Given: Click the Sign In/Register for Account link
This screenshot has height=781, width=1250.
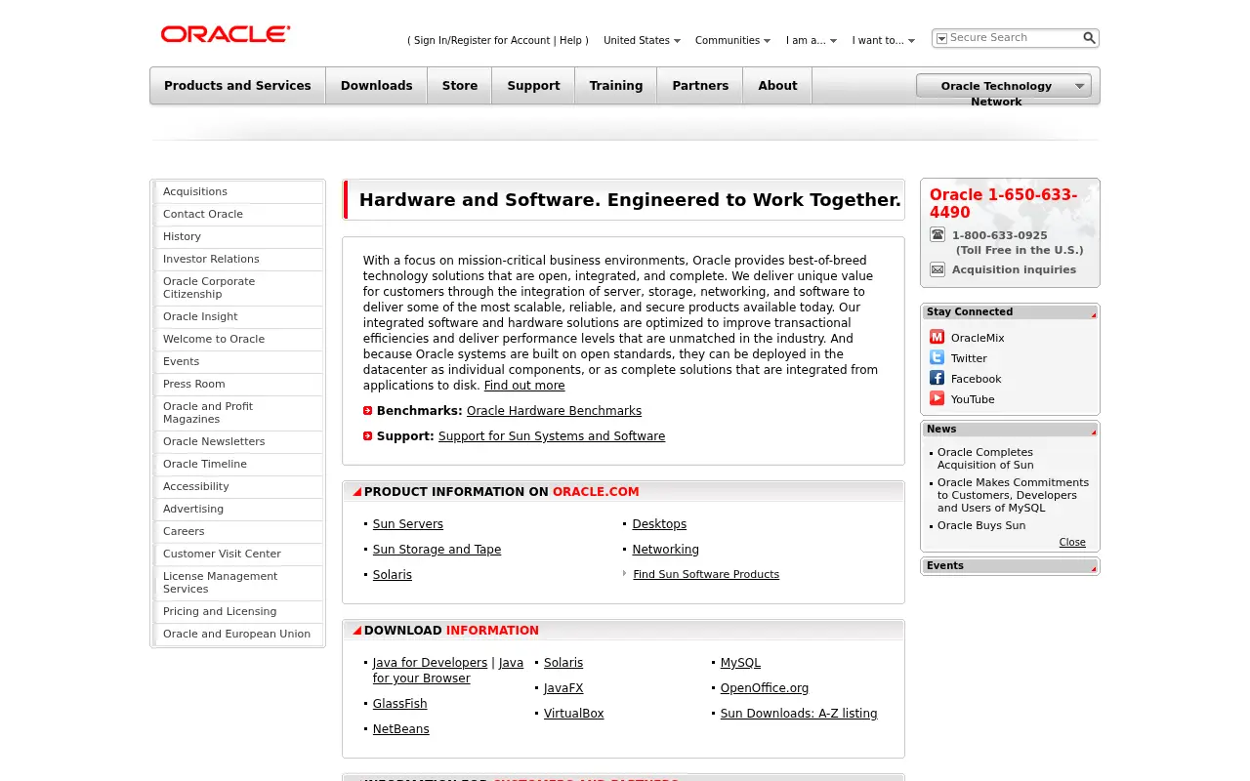Looking at the screenshot, I should click(x=481, y=41).
